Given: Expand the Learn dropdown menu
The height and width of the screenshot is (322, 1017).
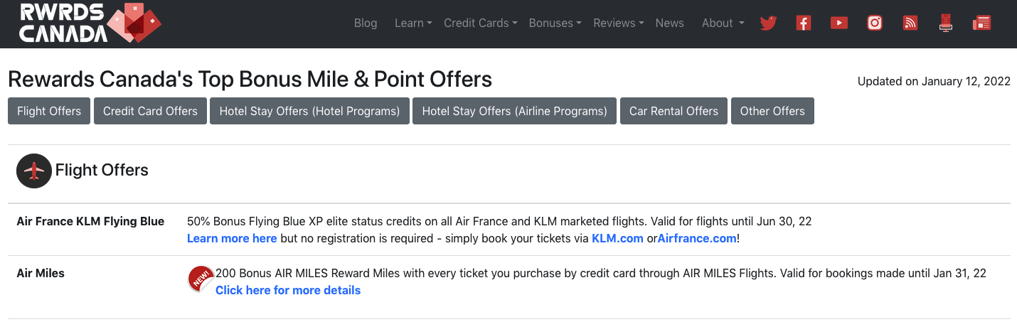Looking at the screenshot, I should [413, 23].
